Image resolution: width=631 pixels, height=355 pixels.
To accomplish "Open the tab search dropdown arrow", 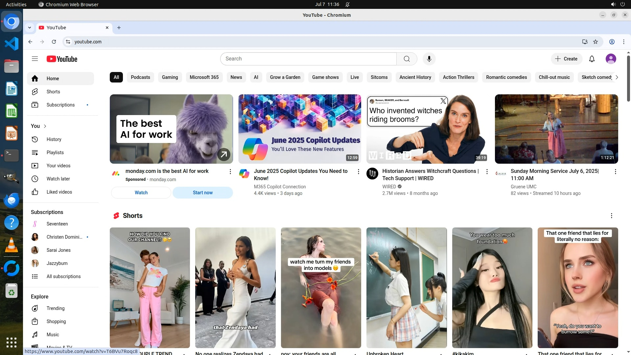I will [x=30, y=28].
